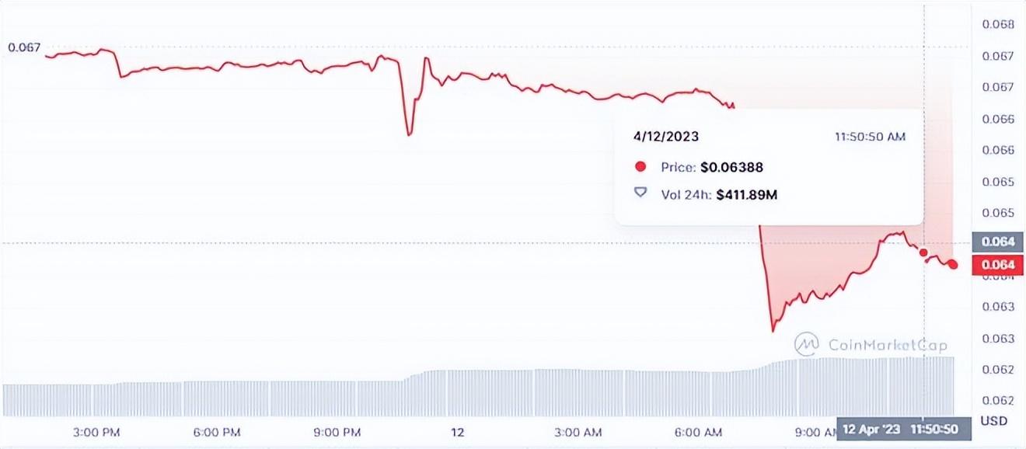
Task: Click the 4/12/2023 date in tooltip
Action: pos(667,137)
